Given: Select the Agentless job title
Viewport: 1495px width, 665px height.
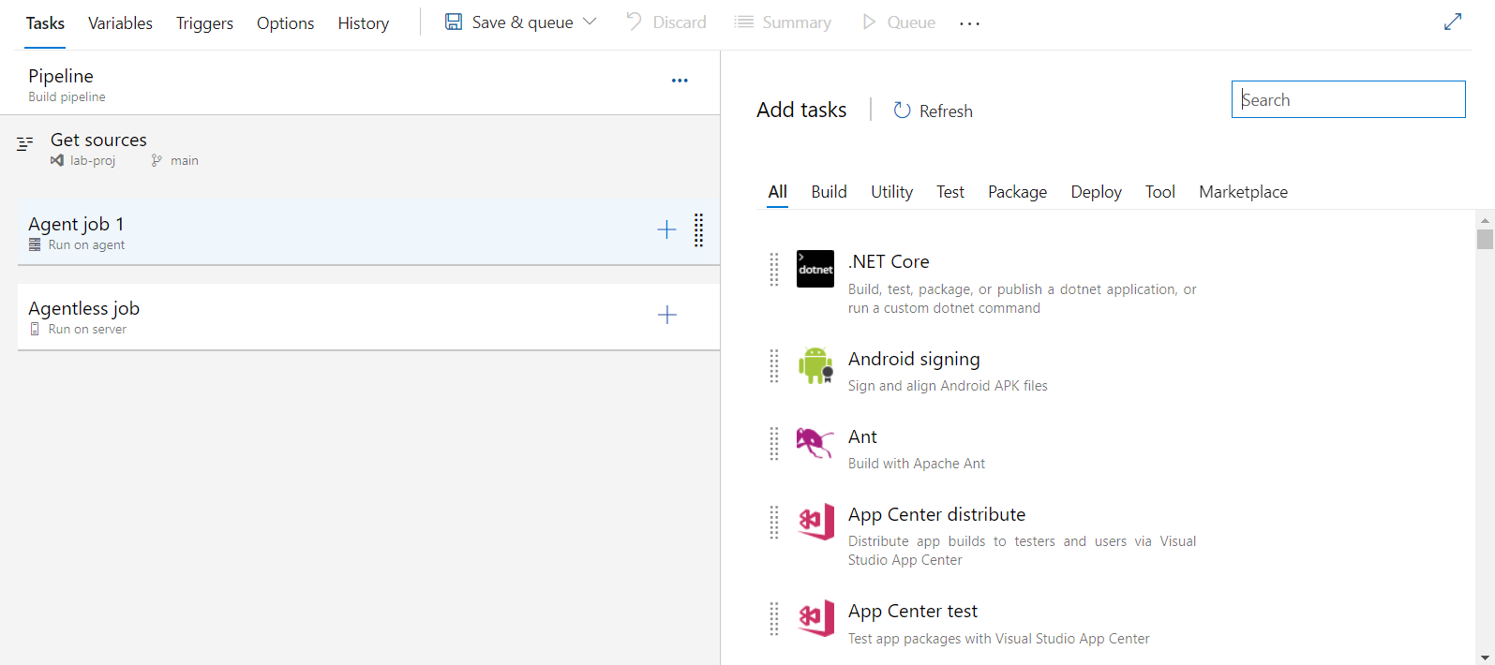Looking at the screenshot, I should point(84,308).
